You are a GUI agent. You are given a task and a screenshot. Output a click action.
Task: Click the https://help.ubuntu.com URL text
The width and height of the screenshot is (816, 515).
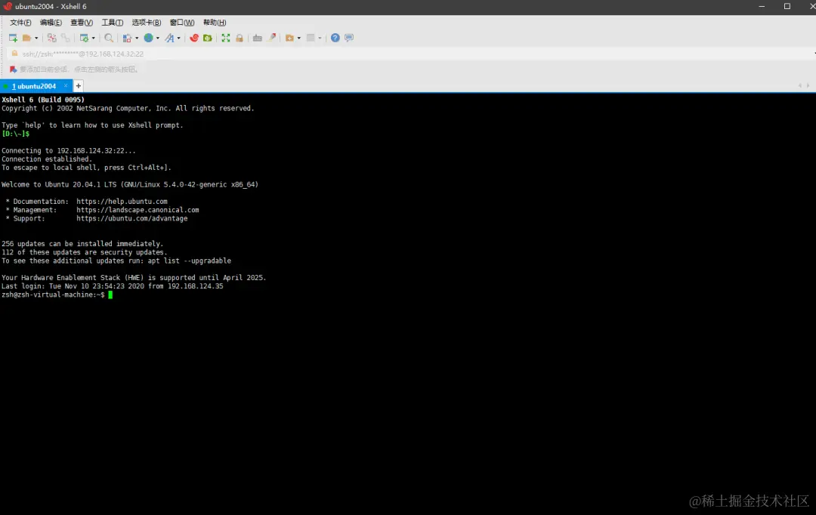click(122, 202)
